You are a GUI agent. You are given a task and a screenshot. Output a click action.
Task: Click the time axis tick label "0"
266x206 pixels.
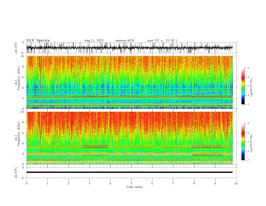(x=27, y=183)
